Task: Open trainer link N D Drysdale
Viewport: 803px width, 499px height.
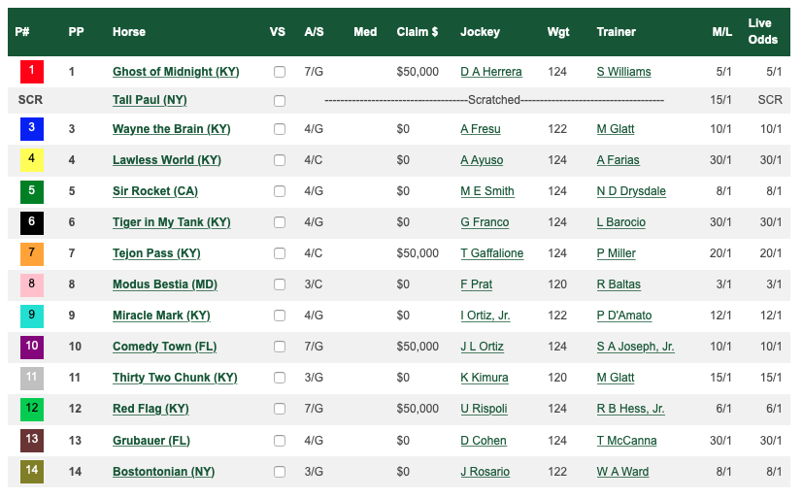Action: point(631,191)
